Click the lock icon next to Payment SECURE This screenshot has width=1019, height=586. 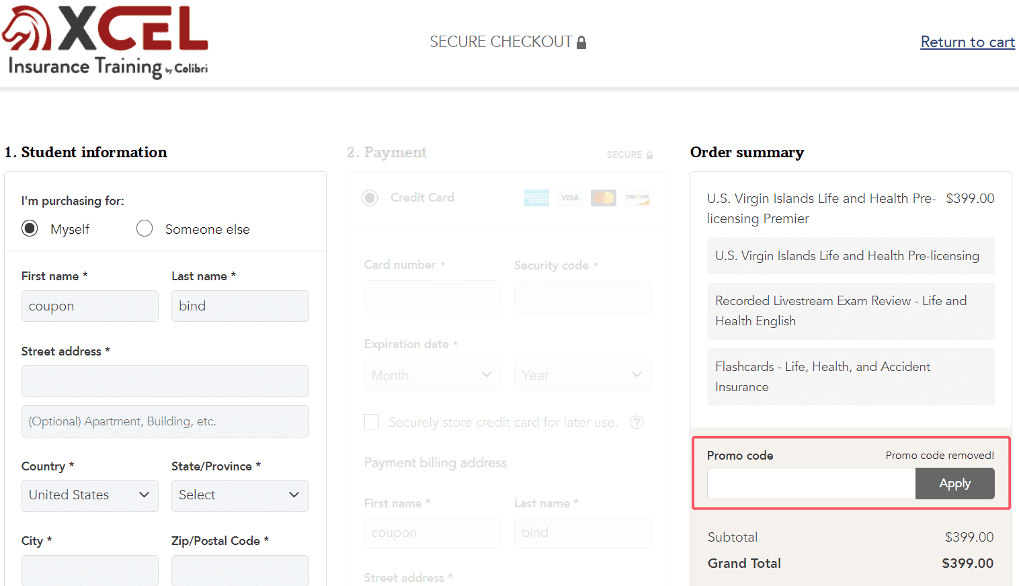point(649,155)
